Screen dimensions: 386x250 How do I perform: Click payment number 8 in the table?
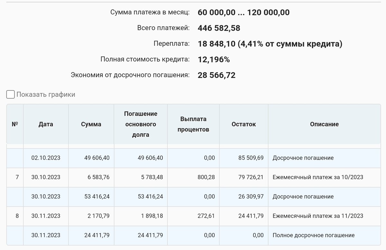[17, 216]
